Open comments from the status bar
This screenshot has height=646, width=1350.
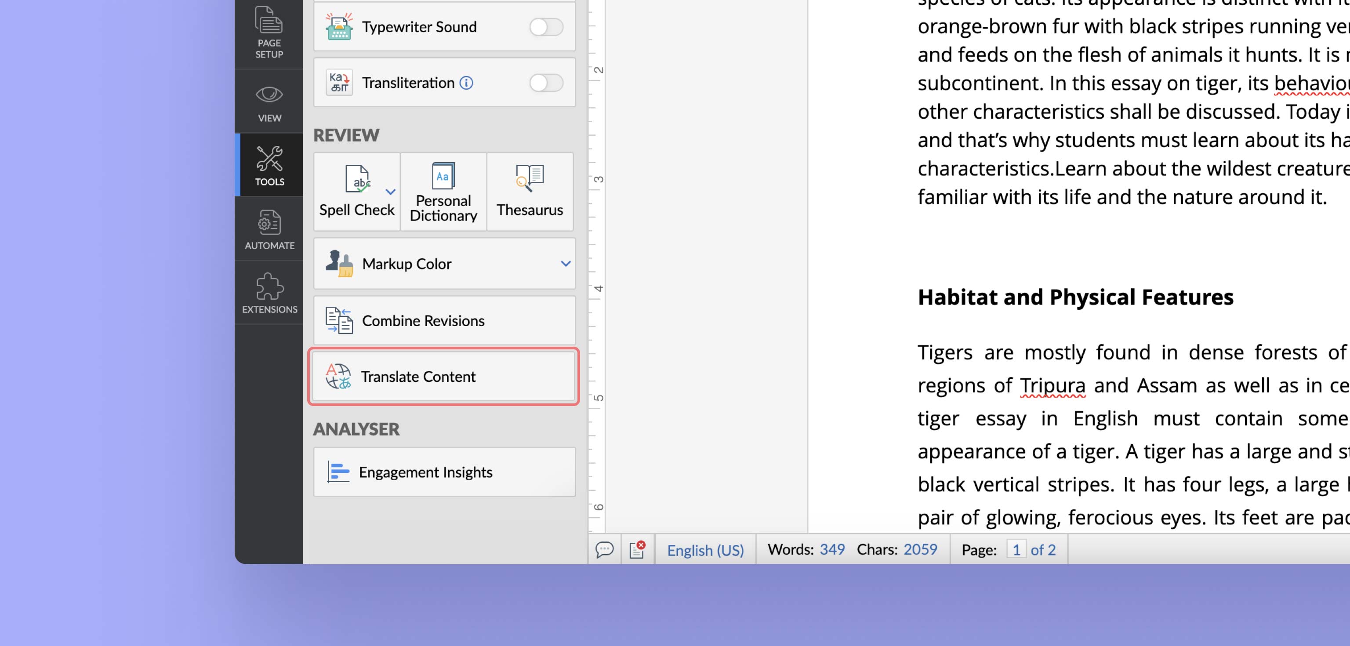[x=604, y=550]
